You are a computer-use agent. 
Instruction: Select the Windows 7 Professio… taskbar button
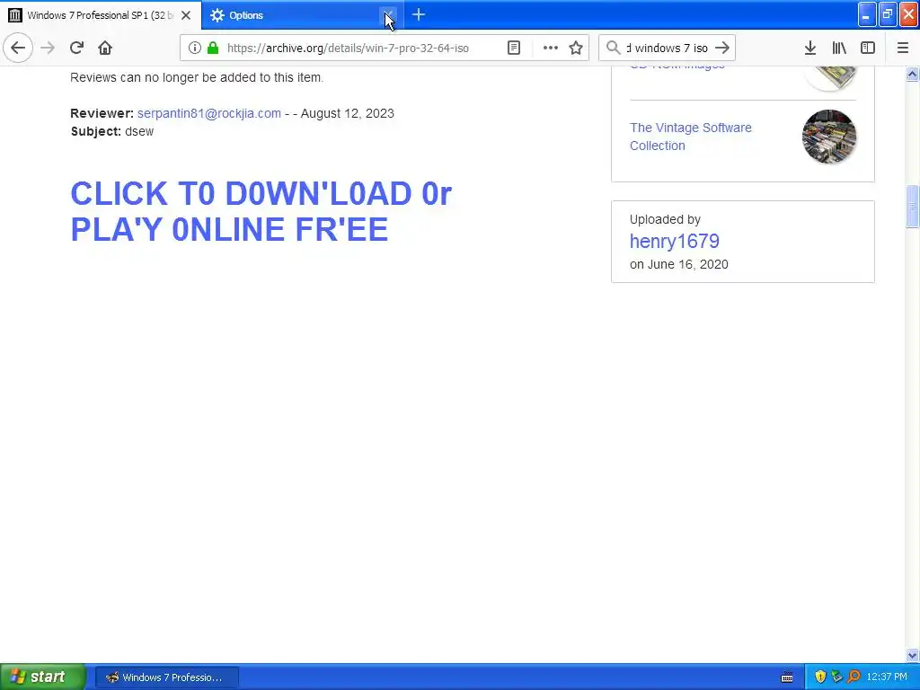point(166,677)
